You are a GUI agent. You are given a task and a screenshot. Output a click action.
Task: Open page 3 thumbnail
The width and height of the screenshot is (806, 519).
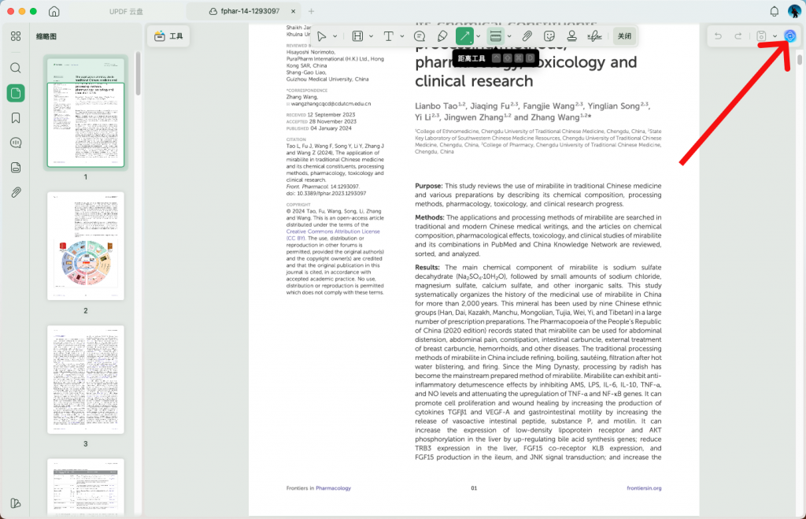(86, 380)
